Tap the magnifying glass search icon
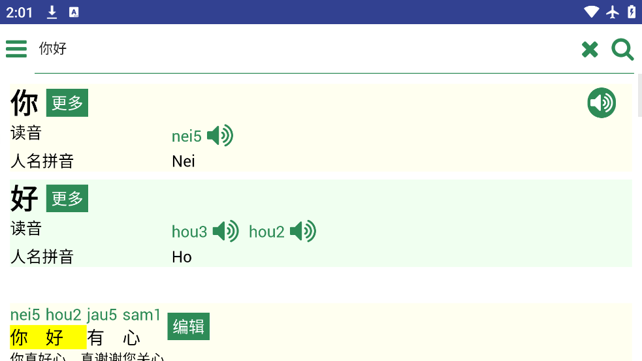 pos(622,50)
